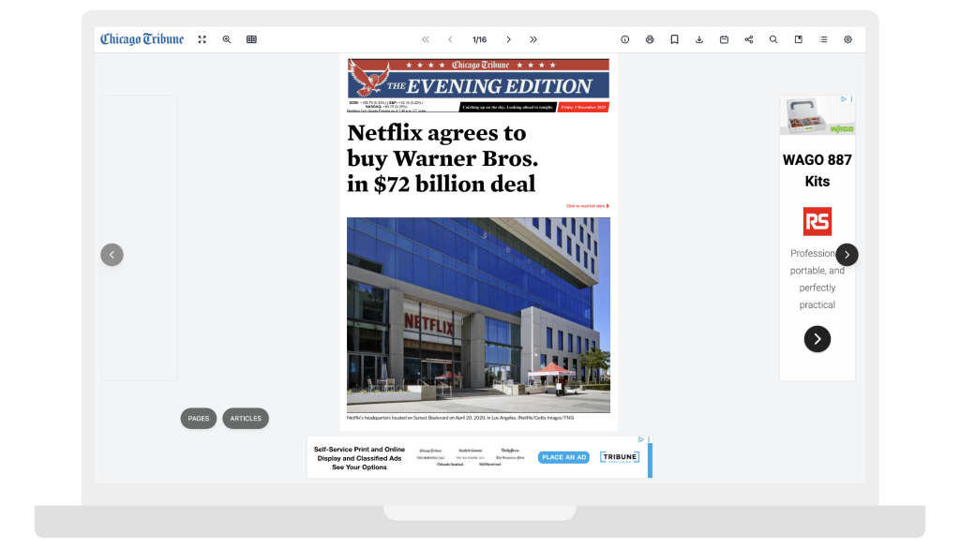The width and height of the screenshot is (960, 548).
Task: Go to previous page using toolbar left chevron
Action: (450, 39)
